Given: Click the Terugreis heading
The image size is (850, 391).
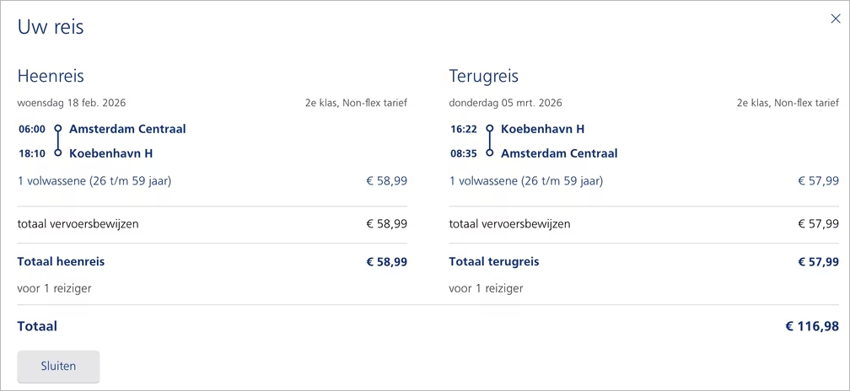Looking at the screenshot, I should [484, 77].
